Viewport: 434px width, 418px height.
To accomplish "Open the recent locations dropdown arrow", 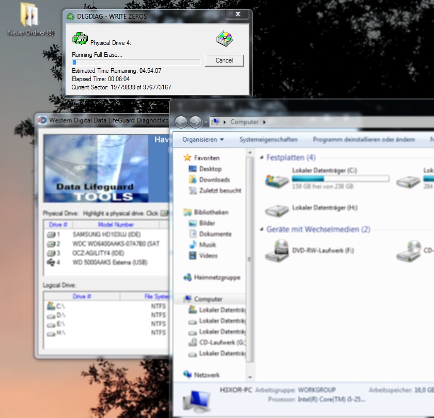I will (206, 122).
